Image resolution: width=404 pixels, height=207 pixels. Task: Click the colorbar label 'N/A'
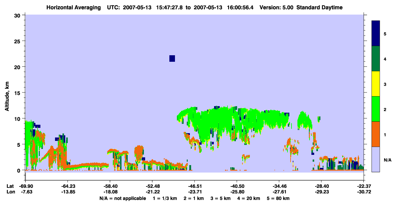pos(387,160)
